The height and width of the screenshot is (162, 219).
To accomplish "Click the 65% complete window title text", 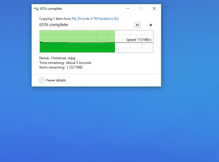I will pyautogui.click(x=51, y=9).
